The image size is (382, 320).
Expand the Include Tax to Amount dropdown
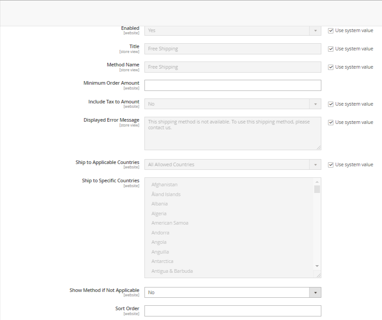click(232, 104)
